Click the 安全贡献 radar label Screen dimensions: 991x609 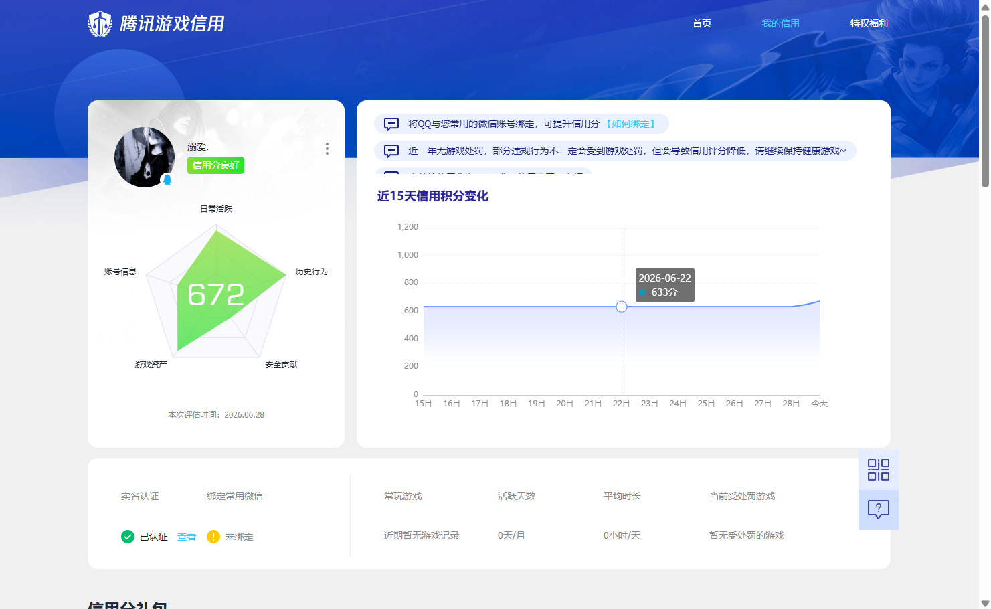click(x=281, y=365)
